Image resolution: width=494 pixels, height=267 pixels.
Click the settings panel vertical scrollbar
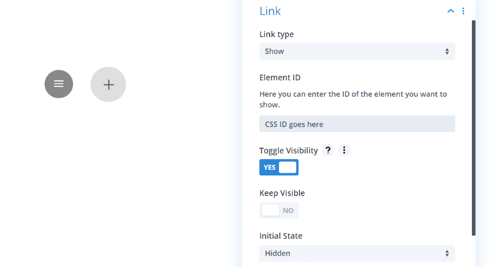tap(473, 128)
